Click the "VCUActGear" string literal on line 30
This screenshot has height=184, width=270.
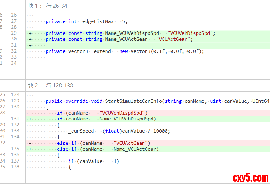(x=173, y=39)
